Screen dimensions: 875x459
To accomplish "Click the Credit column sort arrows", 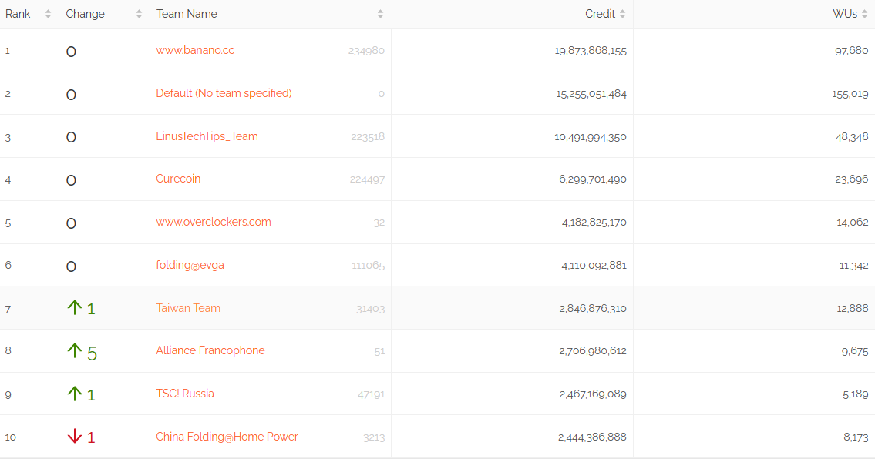I will [x=622, y=14].
